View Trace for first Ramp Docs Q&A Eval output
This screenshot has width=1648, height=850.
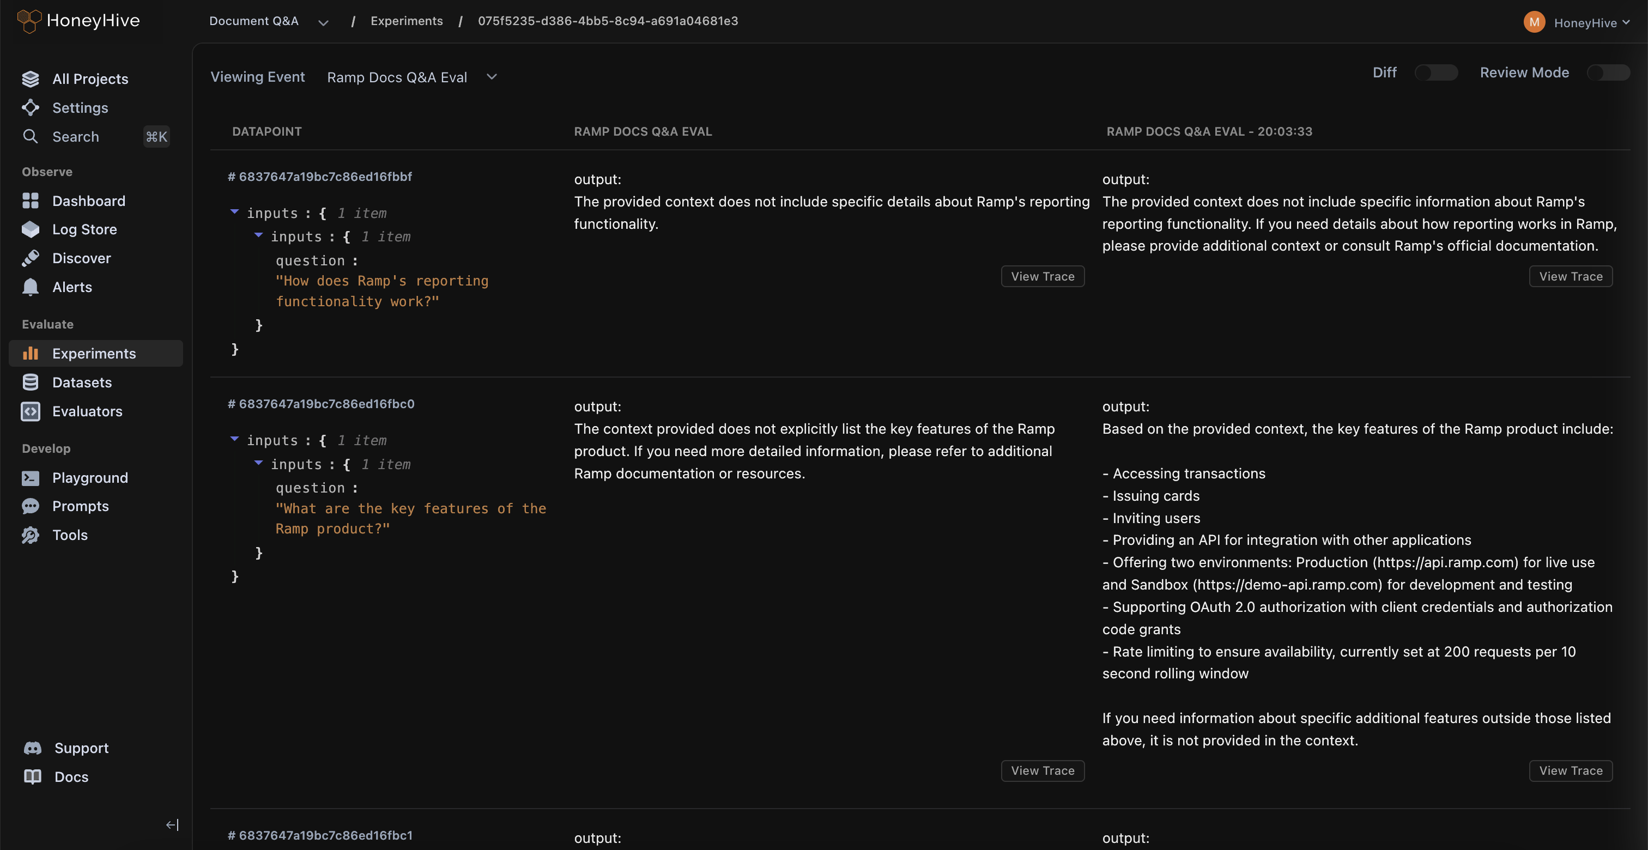click(x=1042, y=276)
